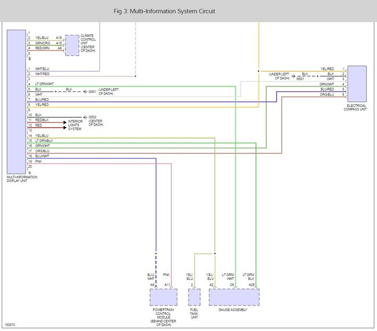Click the "C6" pin label on Gauge Assembly
This screenshot has width=377, height=331.
tap(232, 285)
